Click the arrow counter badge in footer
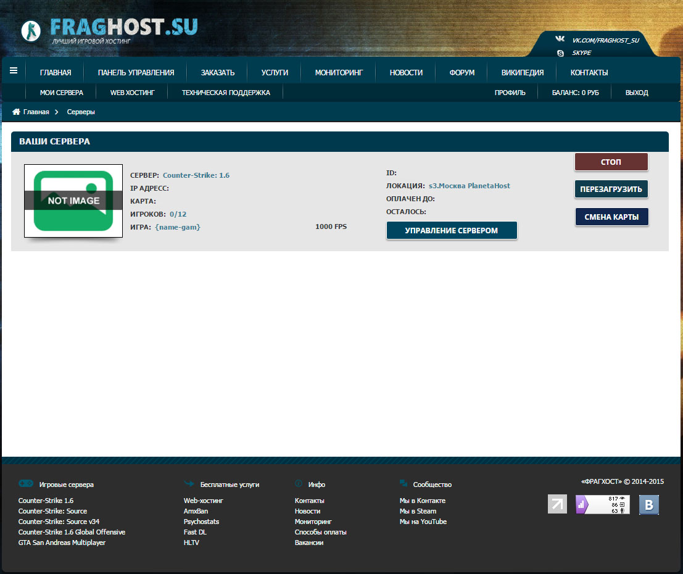 [x=557, y=504]
